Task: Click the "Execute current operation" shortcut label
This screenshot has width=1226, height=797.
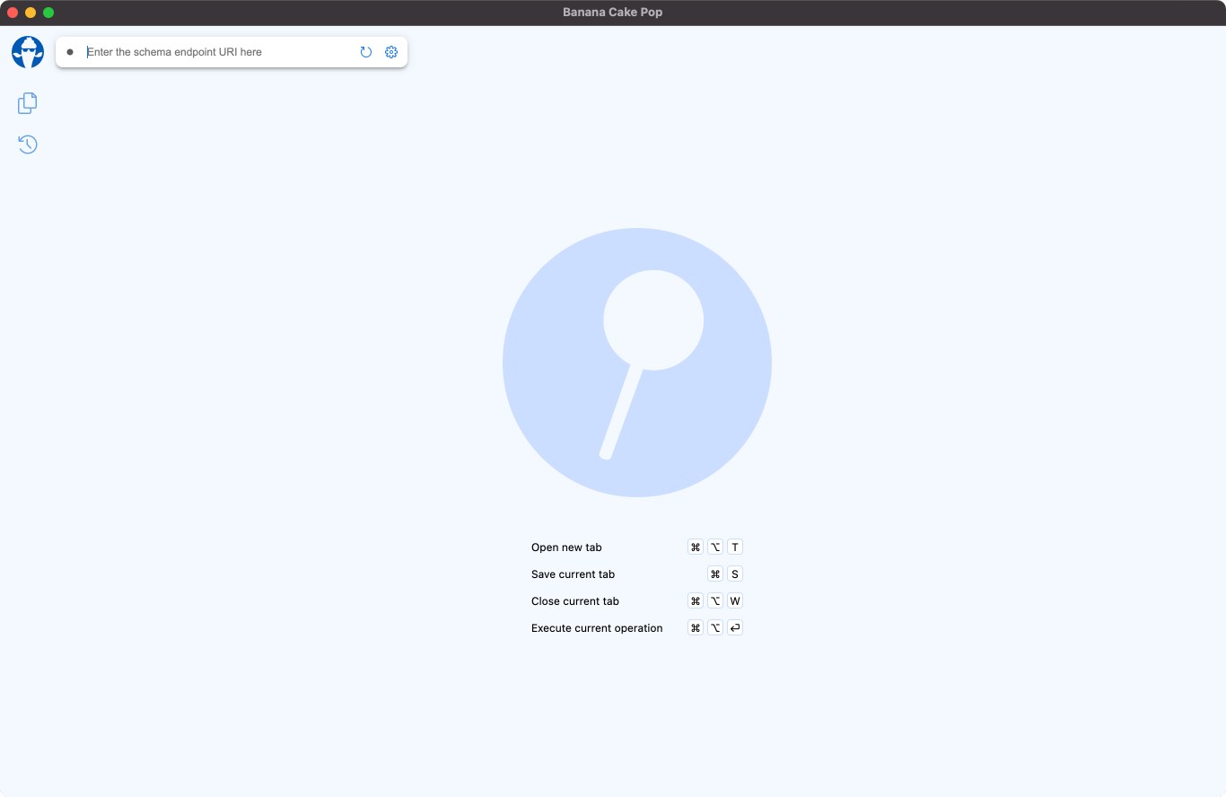Action: pos(597,628)
